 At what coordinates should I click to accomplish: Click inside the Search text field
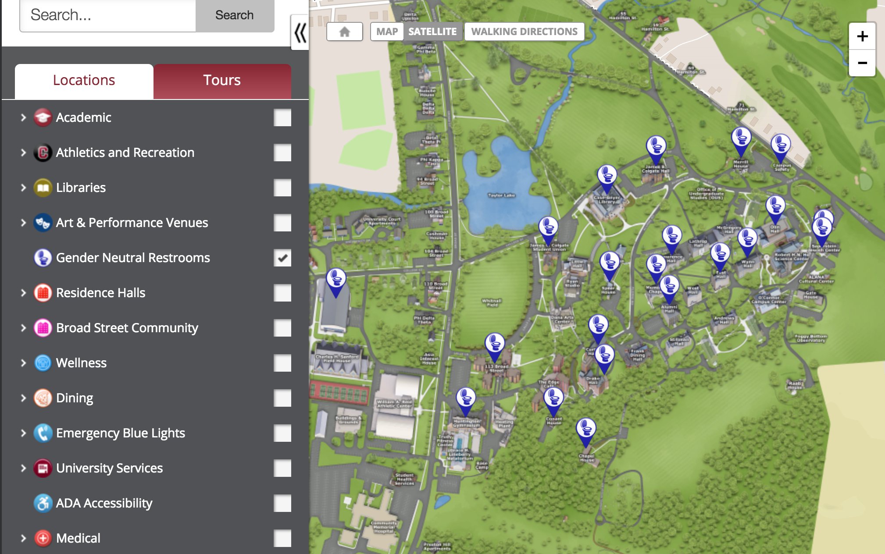pyautogui.click(x=107, y=14)
